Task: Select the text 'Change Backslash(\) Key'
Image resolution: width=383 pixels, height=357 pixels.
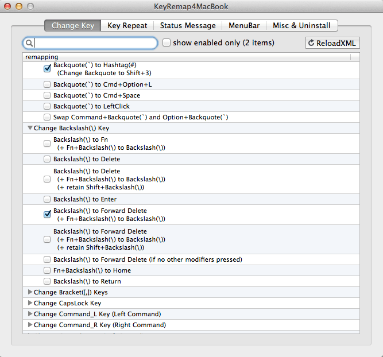Action: (72, 128)
